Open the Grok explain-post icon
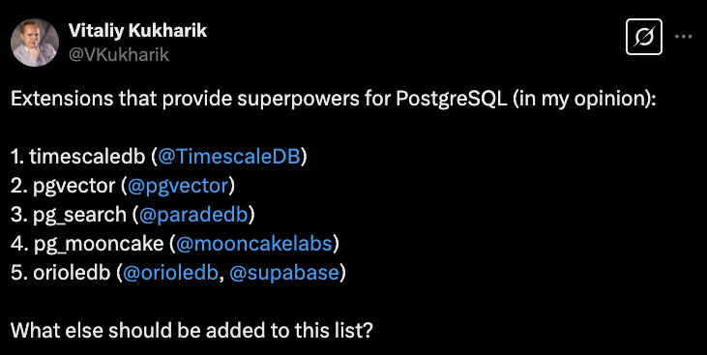 (x=644, y=37)
